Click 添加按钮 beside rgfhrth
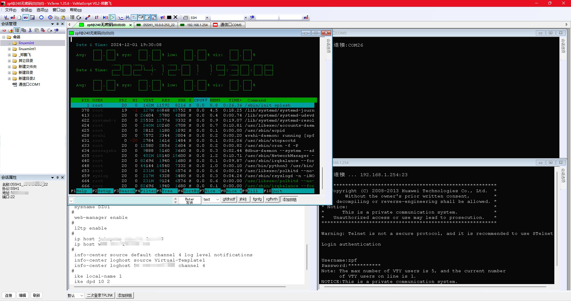571x301 pixels. tap(289, 200)
